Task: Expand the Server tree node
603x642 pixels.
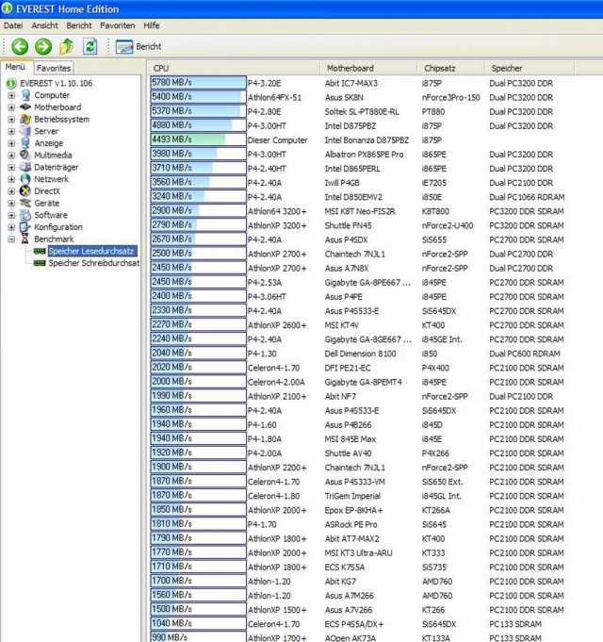Action: [x=11, y=131]
